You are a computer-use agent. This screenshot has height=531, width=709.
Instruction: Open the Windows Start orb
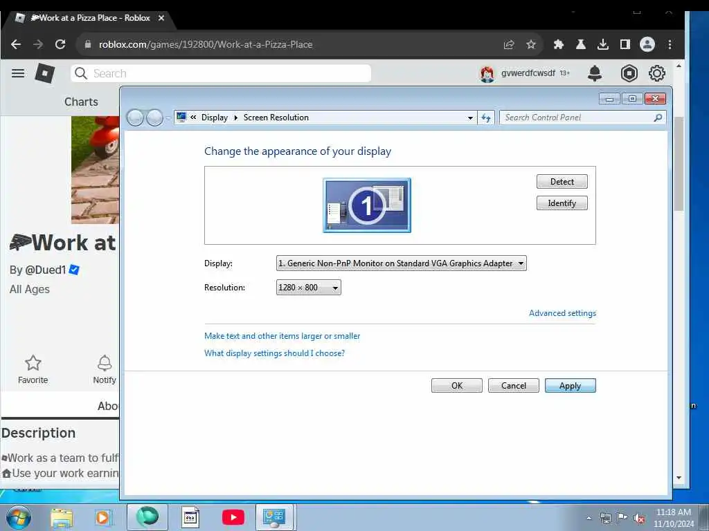click(x=19, y=517)
